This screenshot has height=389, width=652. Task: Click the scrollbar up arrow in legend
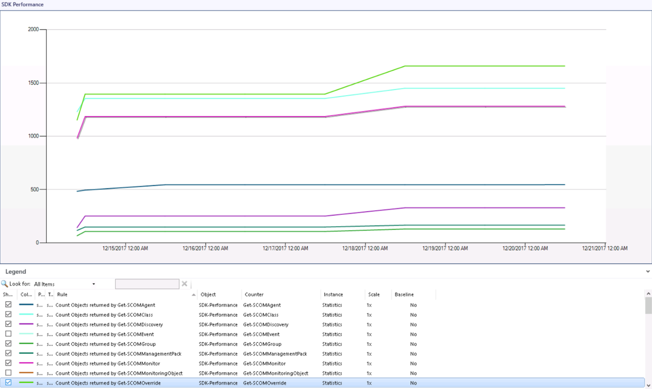[x=648, y=294]
